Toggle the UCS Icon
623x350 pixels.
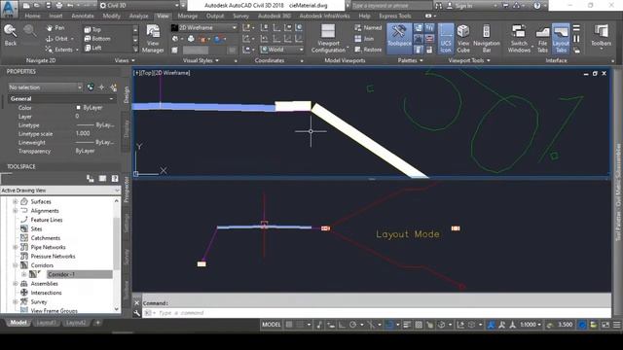(446, 39)
